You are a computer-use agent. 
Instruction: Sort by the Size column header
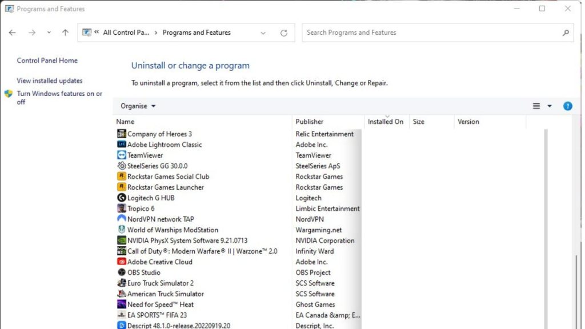coord(418,122)
